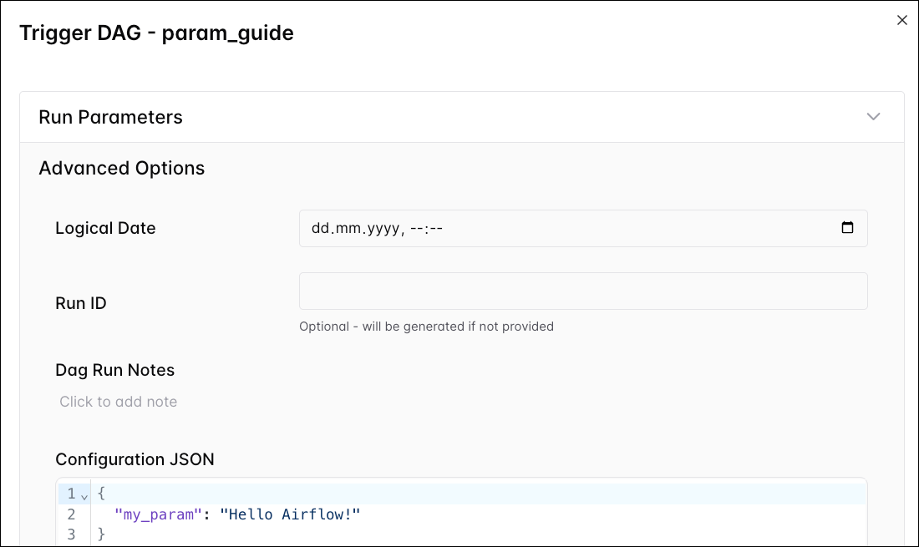
Task: Click to add a Dag Run note
Action: pyautogui.click(x=118, y=402)
